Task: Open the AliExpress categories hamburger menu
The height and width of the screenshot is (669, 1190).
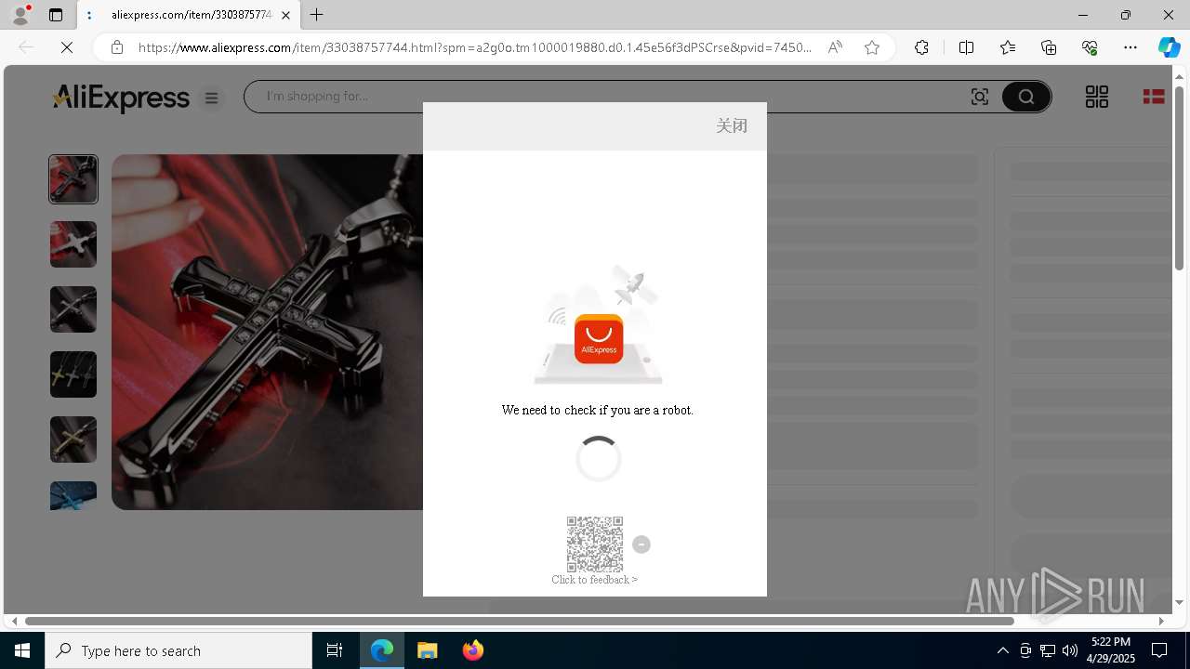Action: click(x=212, y=98)
